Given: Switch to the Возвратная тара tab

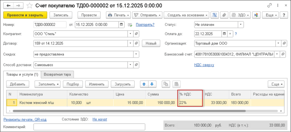Looking at the screenshot, I should point(57,74).
